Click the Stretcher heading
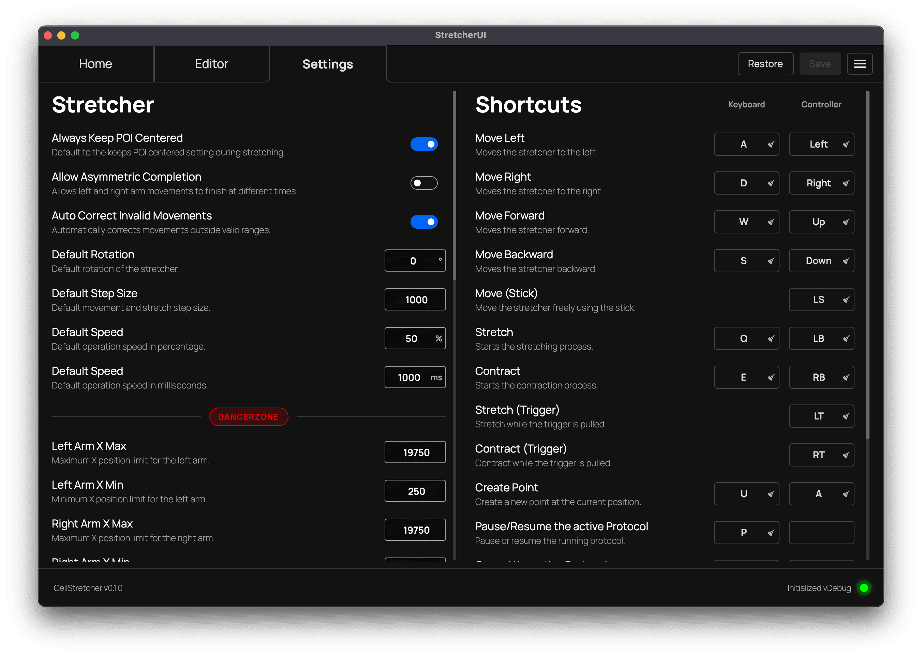This screenshot has height=657, width=922. (x=103, y=105)
